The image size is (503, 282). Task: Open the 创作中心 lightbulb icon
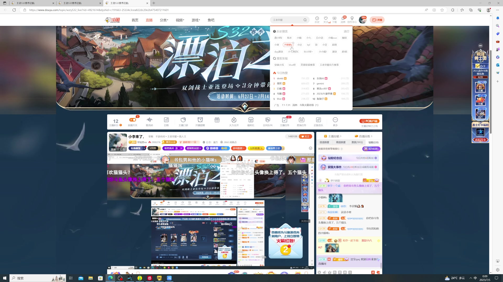click(352, 19)
